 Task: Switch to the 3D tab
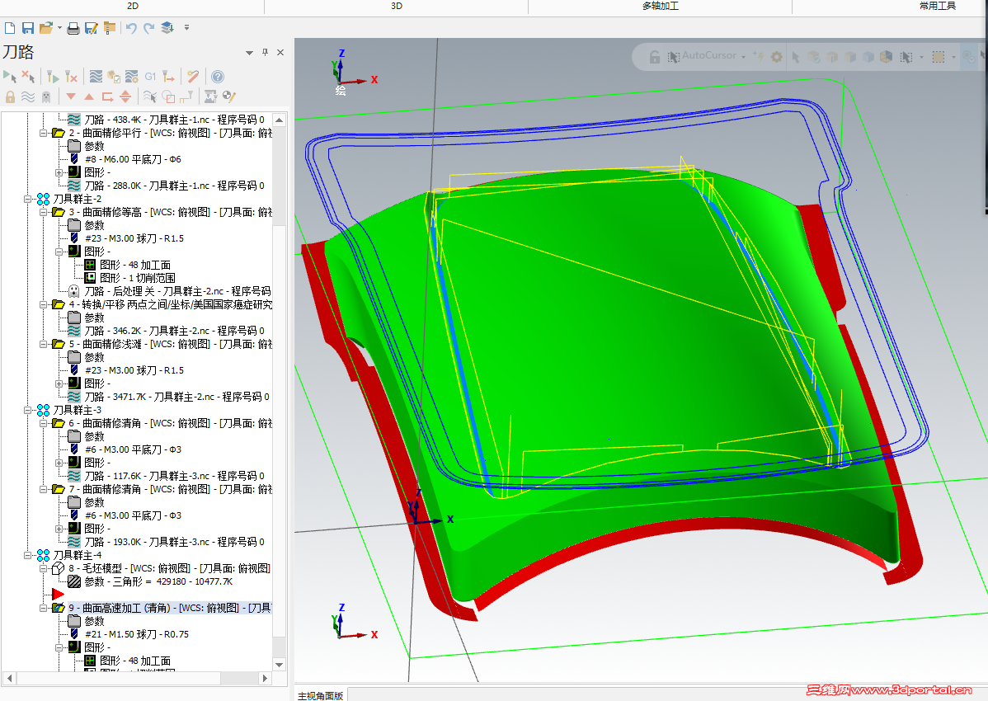tap(397, 7)
